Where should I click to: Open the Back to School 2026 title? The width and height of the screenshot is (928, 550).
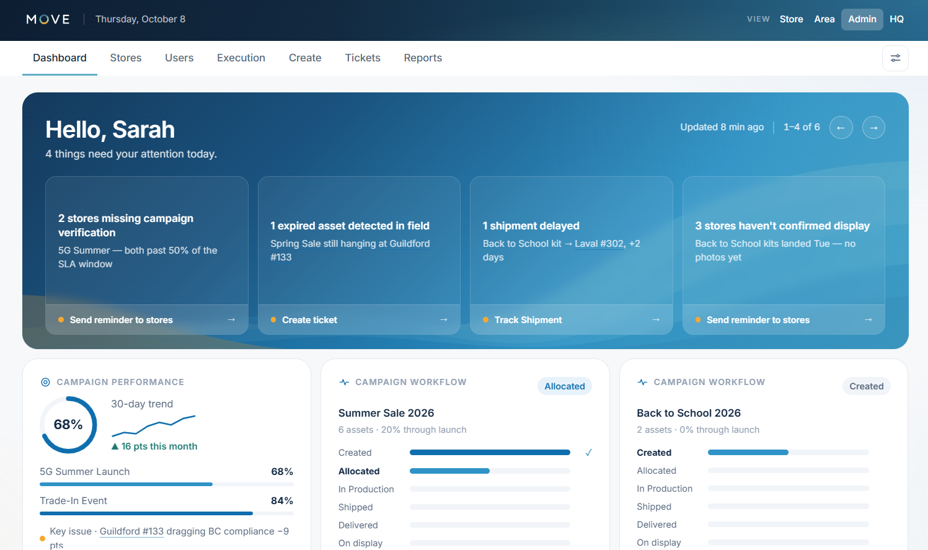689,413
